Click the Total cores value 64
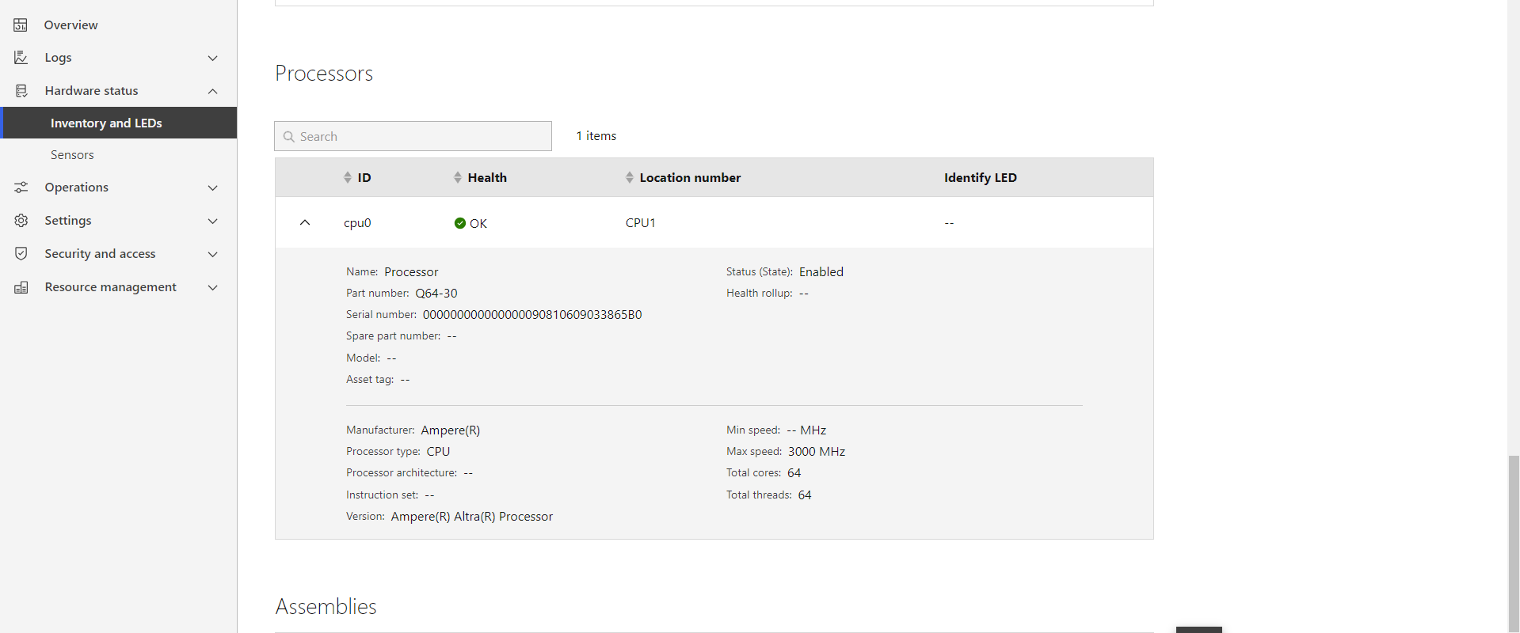The width and height of the screenshot is (1520, 633). tap(794, 473)
